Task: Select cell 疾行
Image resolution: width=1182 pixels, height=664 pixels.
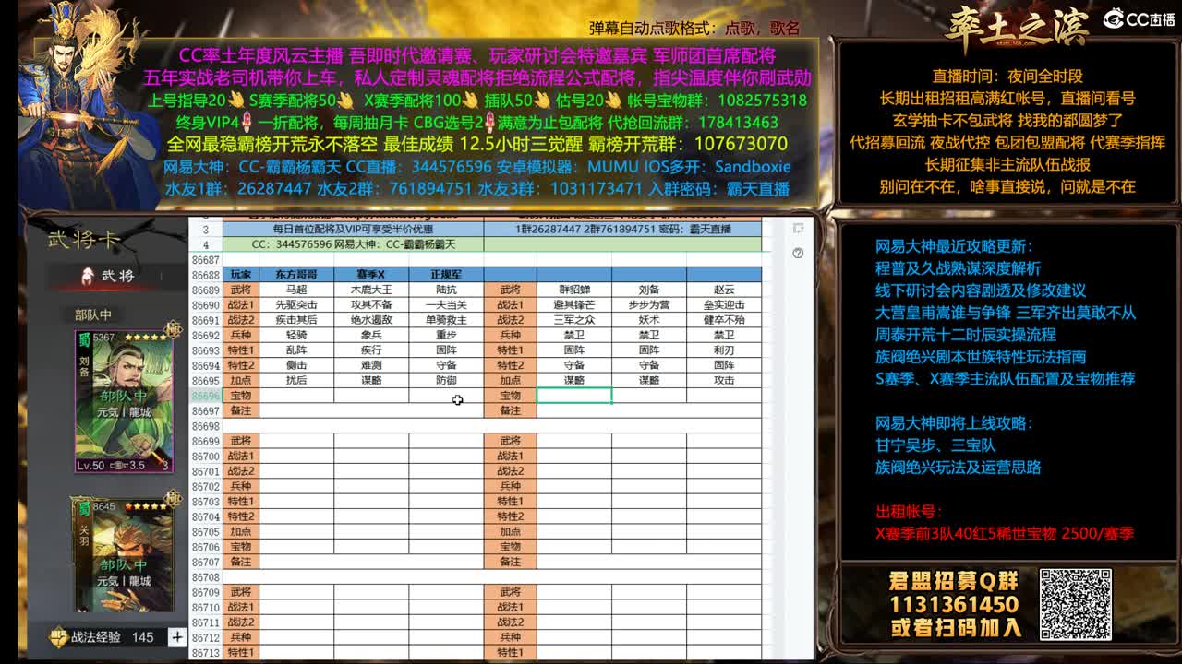Action: (x=371, y=350)
